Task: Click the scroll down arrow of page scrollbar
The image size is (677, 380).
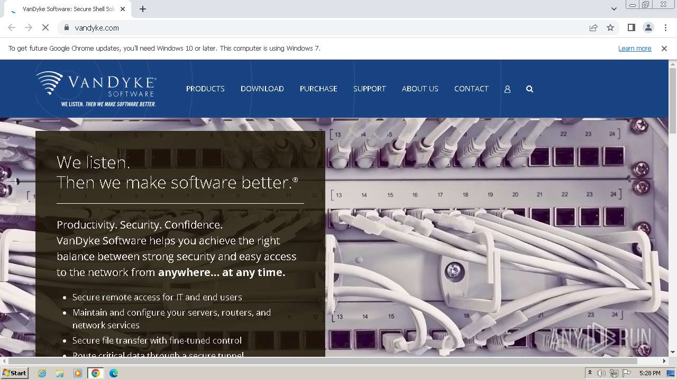Action: pyautogui.click(x=673, y=353)
